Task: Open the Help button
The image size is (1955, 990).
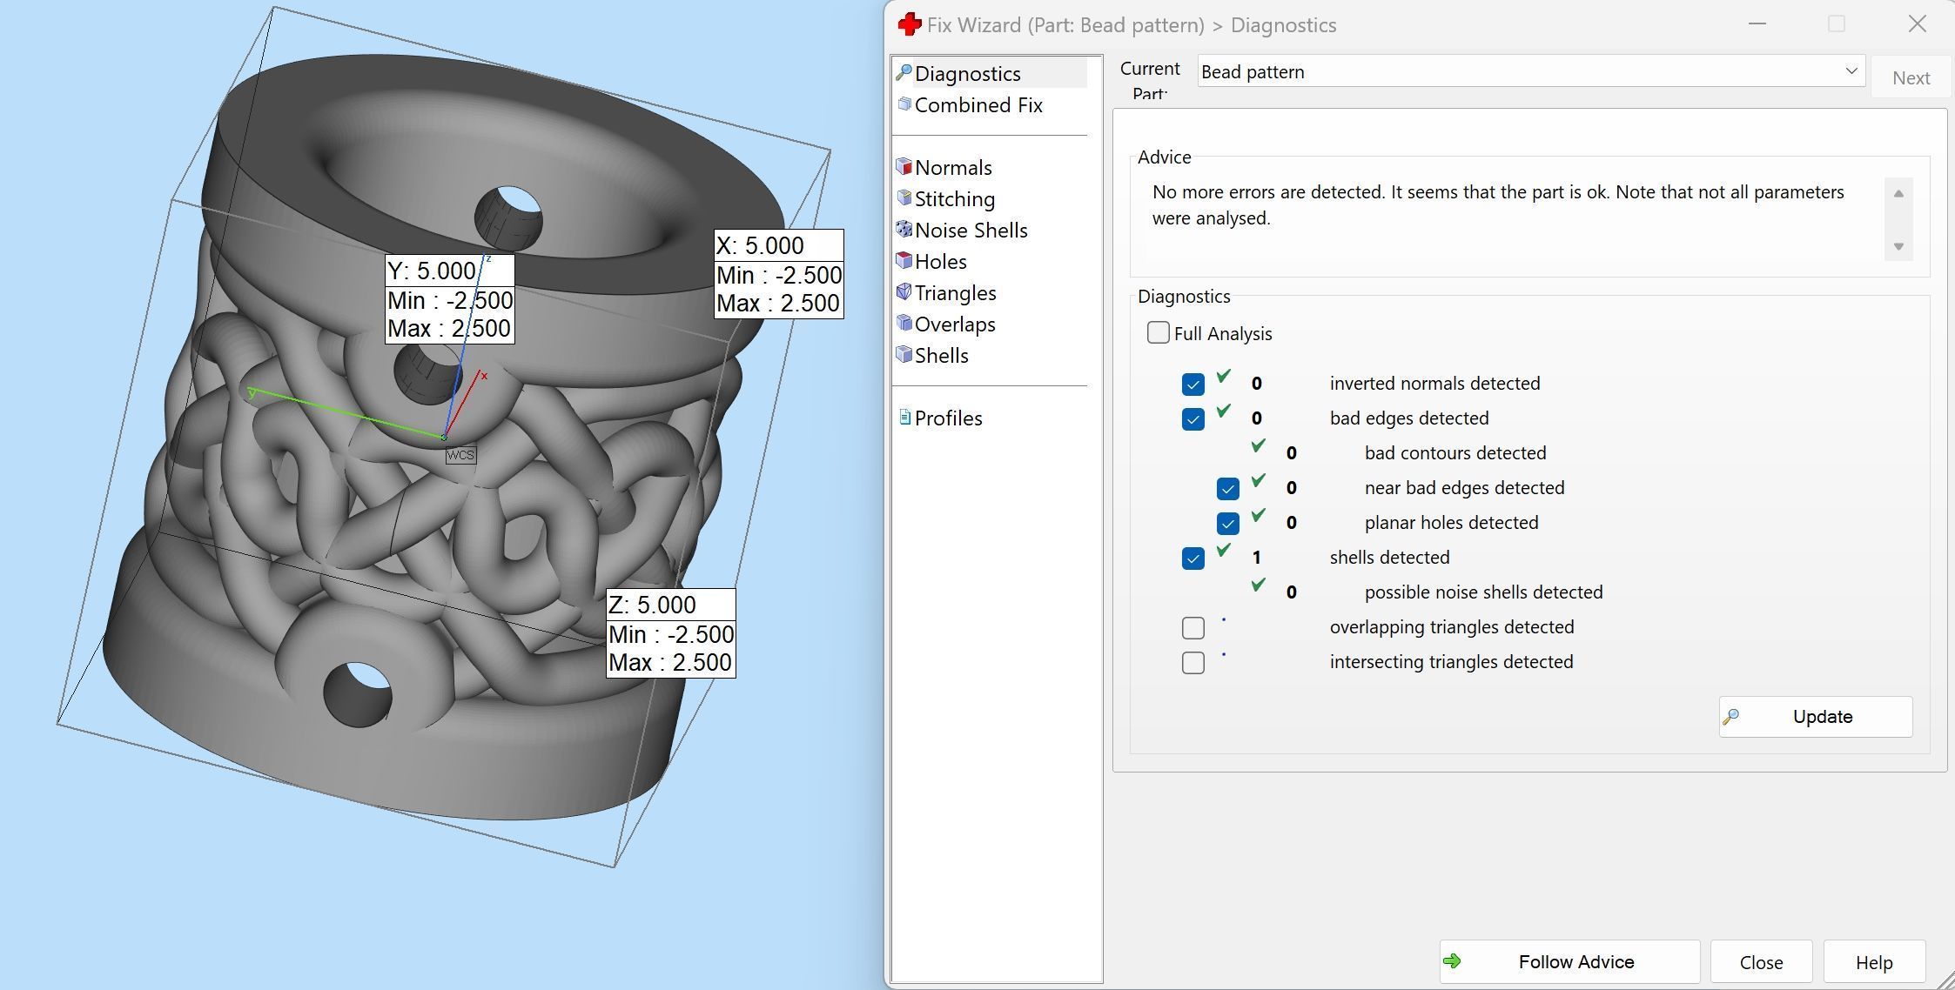Action: coord(1873,962)
